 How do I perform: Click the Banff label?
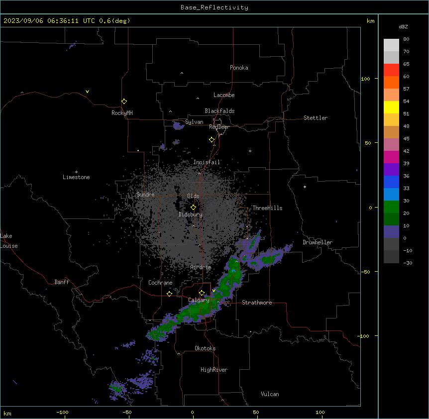coord(62,282)
